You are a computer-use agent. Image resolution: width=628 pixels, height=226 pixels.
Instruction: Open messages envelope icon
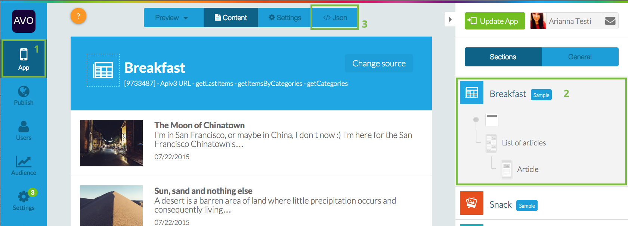[610, 21]
